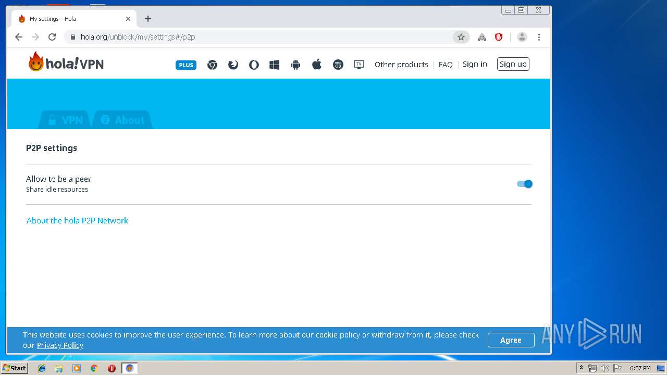The width and height of the screenshot is (667, 375).
Task: Close the My settings – Hola tab
Action: coord(128,19)
